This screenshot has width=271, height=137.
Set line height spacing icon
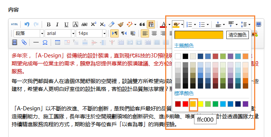click(x=244, y=24)
